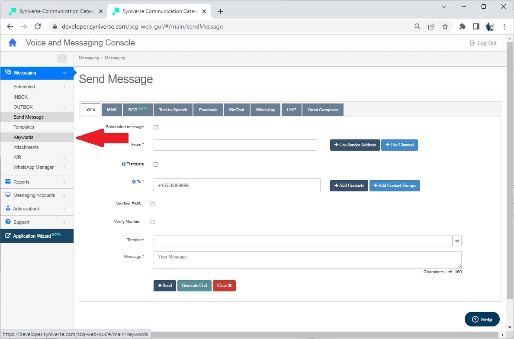Click Use Sender Address button

pos(355,145)
